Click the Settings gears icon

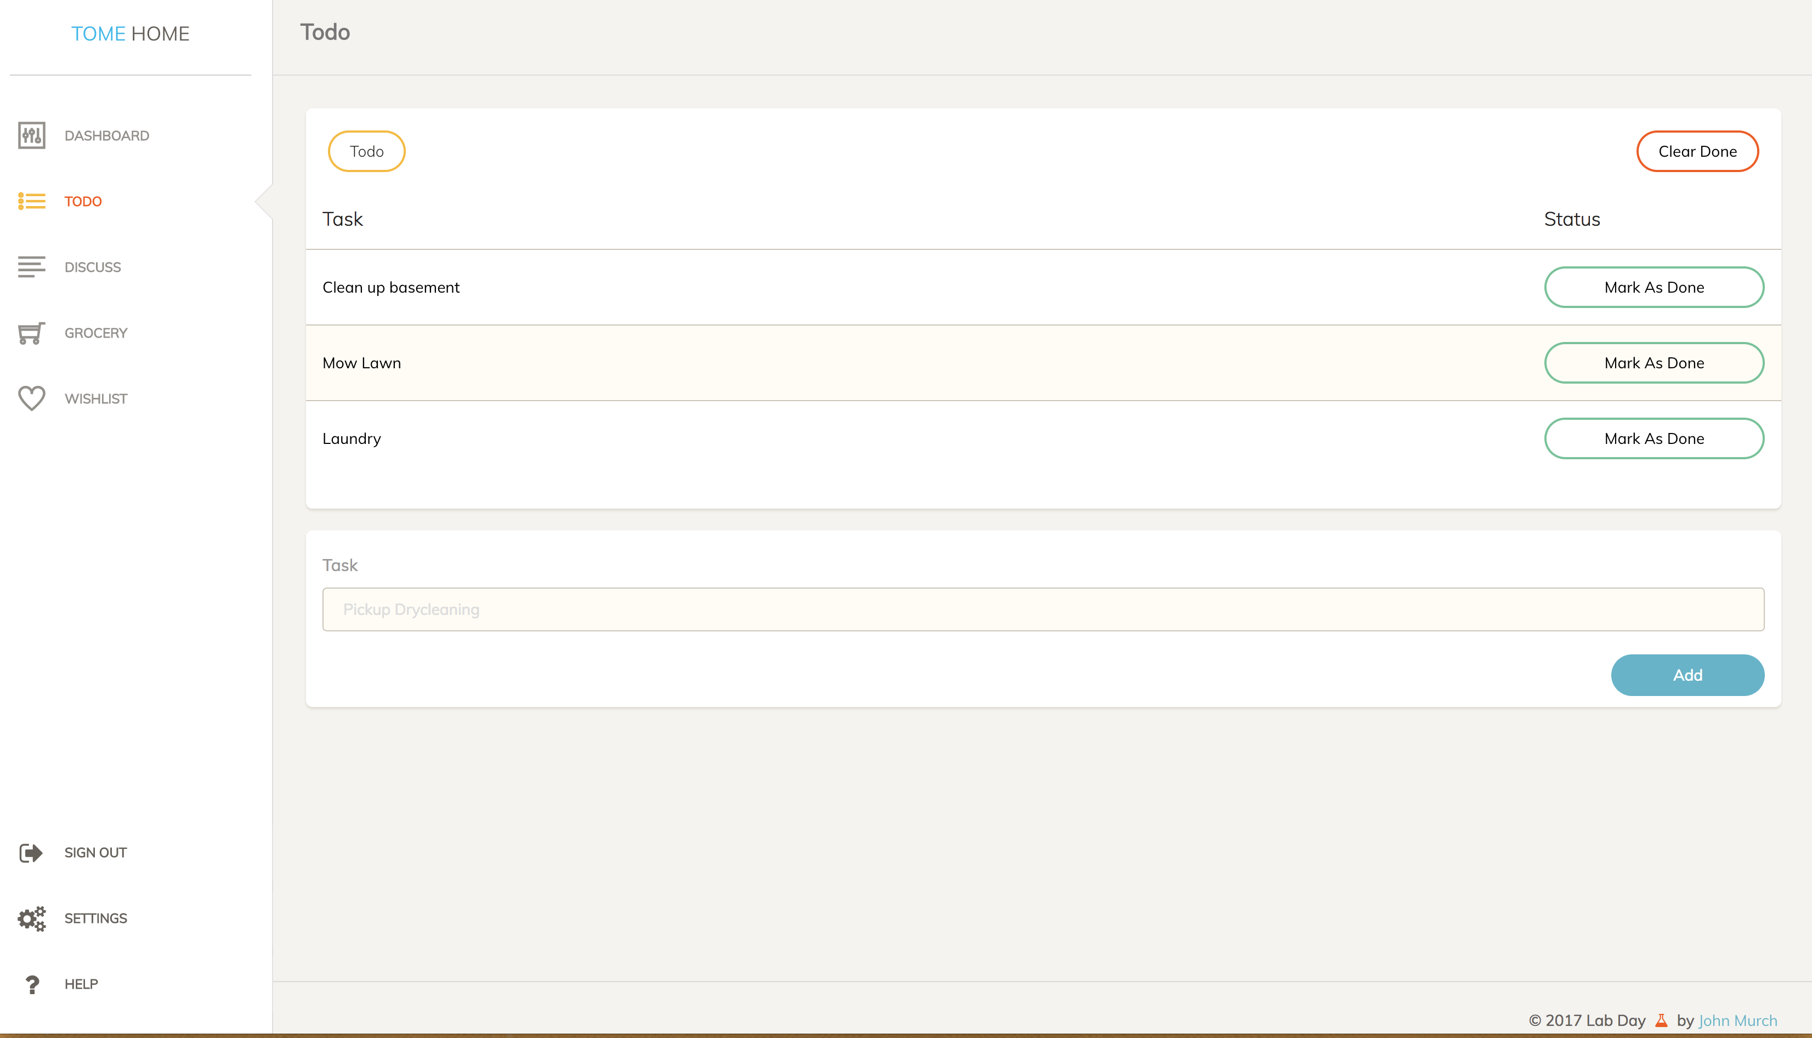pos(31,918)
